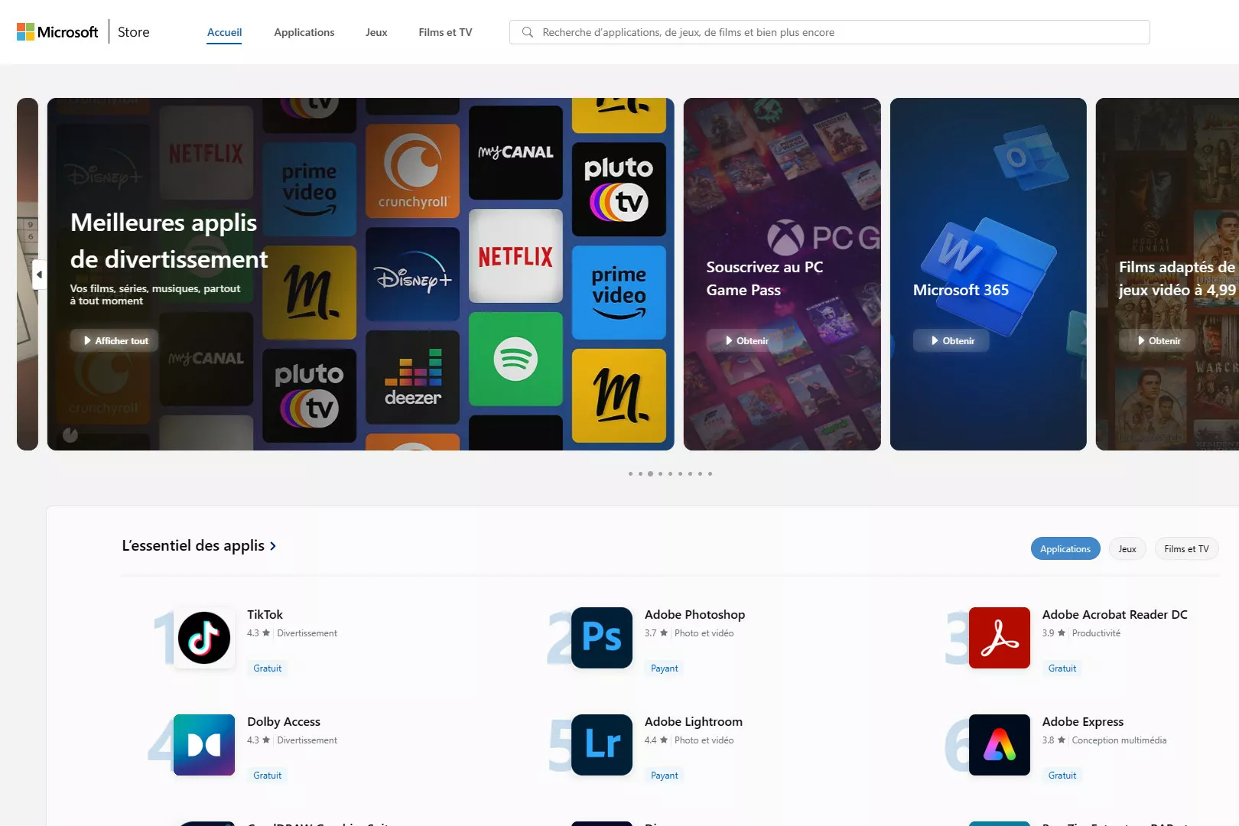Image resolution: width=1239 pixels, height=826 pixels.
Task: Click Afficher tout on entertainment banner
Action: coord(115,341)
